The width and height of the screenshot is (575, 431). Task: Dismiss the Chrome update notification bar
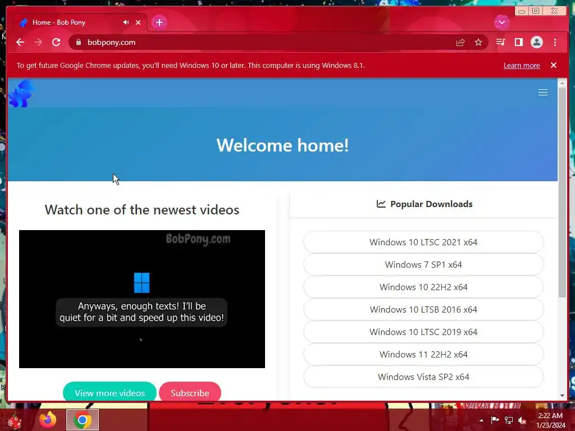pyautogui.click(x=554, y=65)
